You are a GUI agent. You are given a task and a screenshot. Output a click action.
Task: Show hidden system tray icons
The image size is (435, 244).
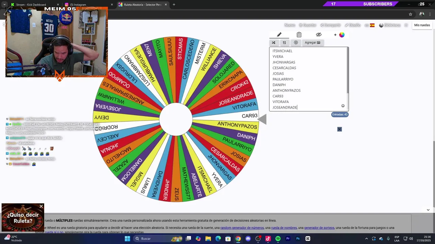point(366,239)
